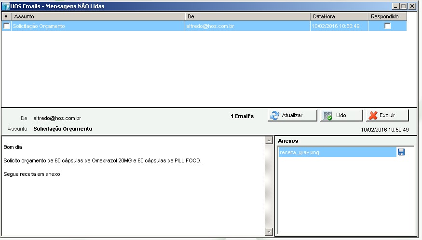The width and height of the screenshot is (422, 240).
Task: Click the Lido document checkmark icon
Action: click(327, 116)
